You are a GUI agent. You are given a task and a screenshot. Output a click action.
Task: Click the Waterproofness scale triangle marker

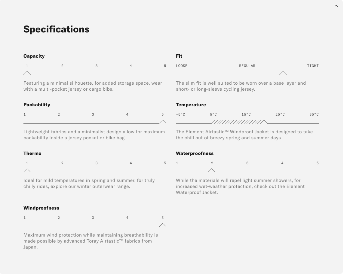[x=212, y=171]
